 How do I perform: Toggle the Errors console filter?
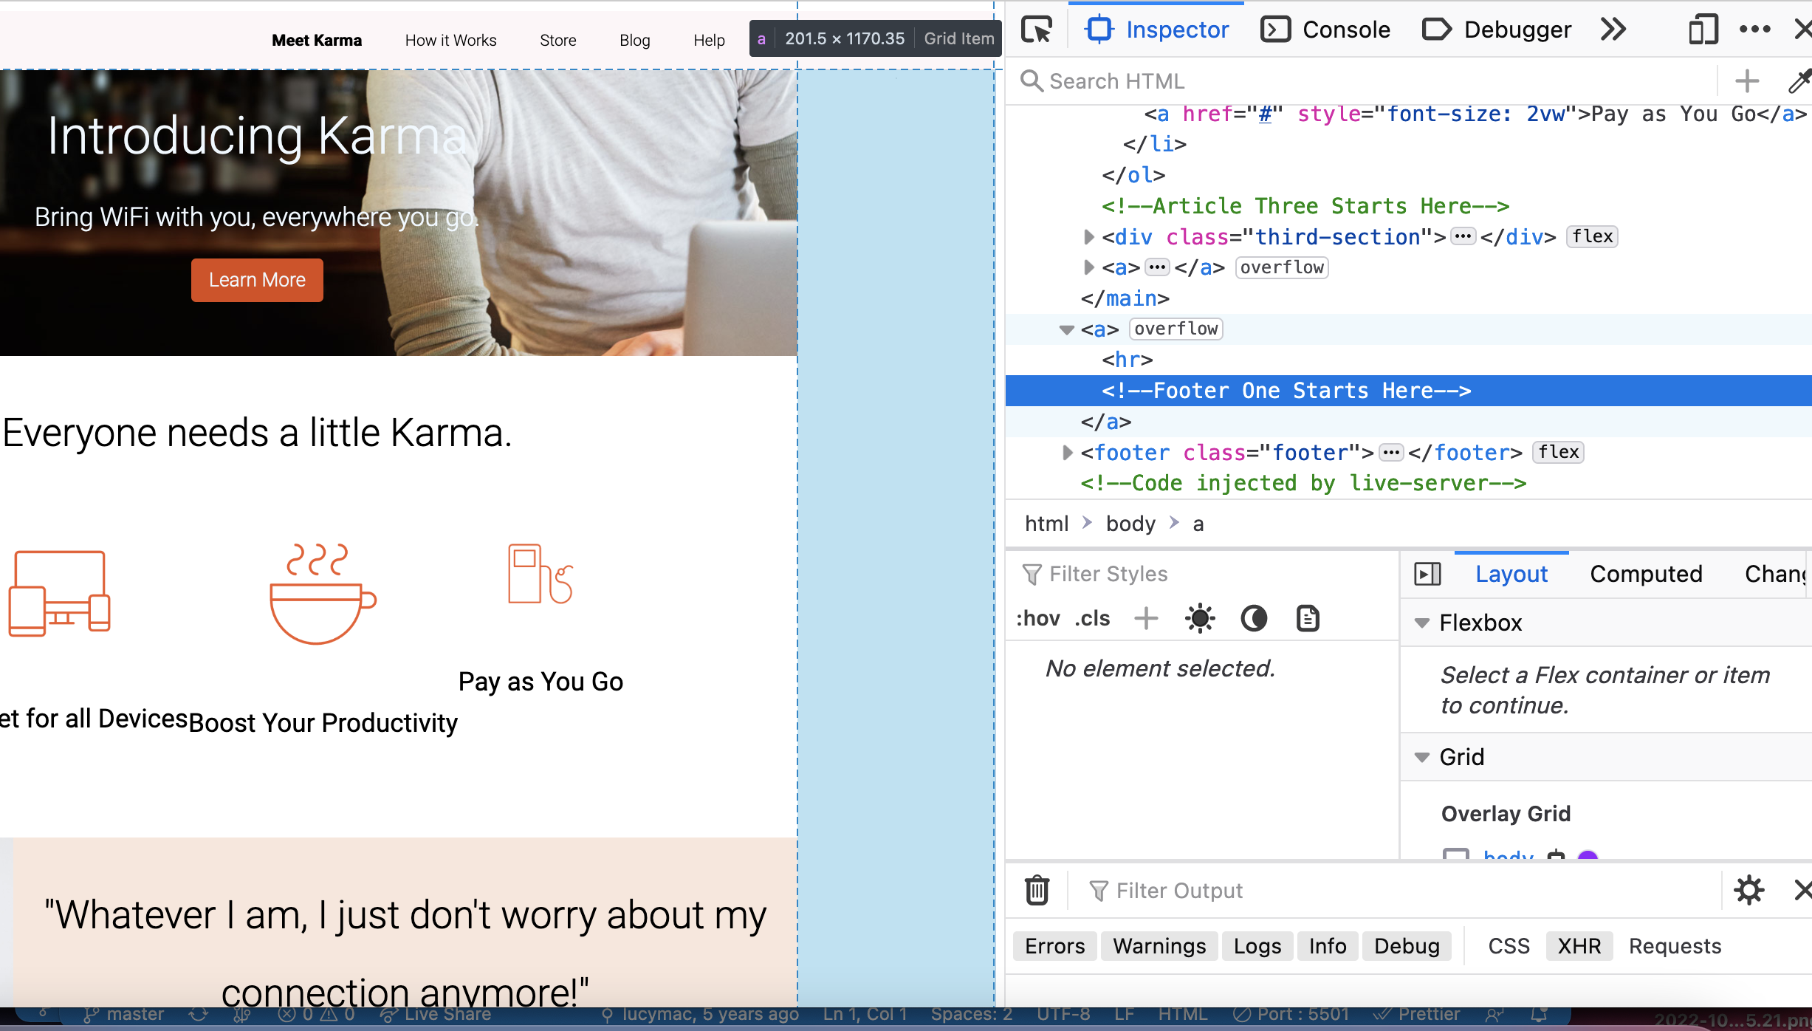[1054, 946]
